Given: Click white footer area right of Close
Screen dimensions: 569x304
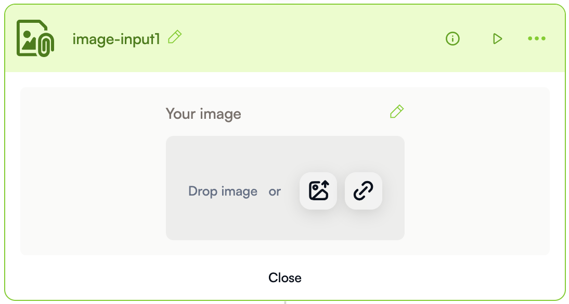Looking at the screenshot, I should (x=432, y=278).
